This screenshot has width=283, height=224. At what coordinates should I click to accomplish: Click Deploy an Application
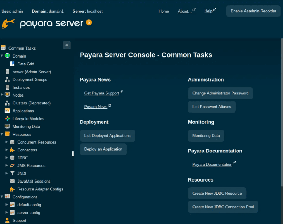(103, 149)
